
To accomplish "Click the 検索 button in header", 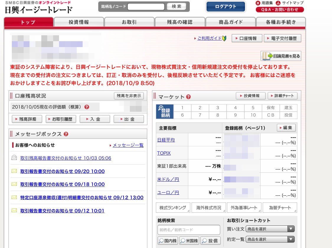I will point(176,6).
